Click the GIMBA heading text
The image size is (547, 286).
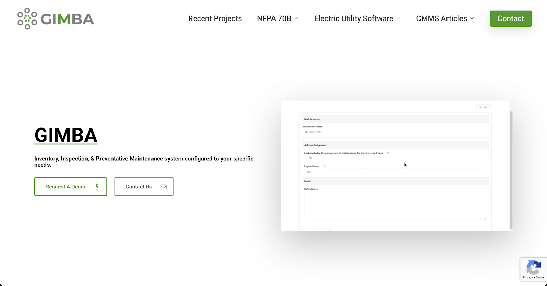click(66, 135)
